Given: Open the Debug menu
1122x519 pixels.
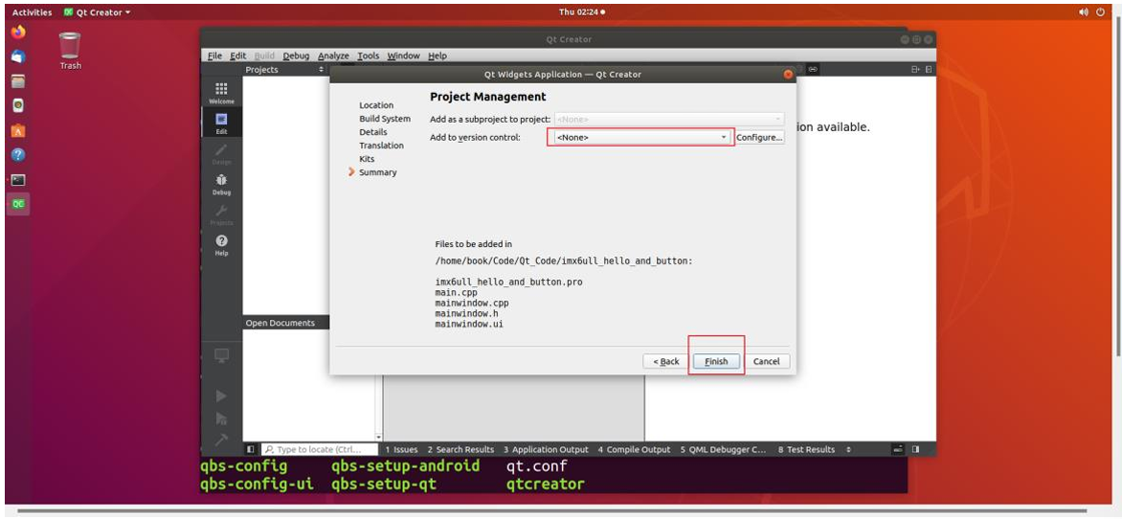Looking at the screenshot, I should [x=296, y=56].
